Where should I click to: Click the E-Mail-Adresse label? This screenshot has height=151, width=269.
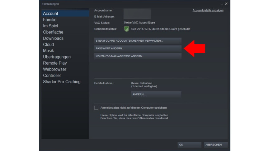(x=104, y=16)
